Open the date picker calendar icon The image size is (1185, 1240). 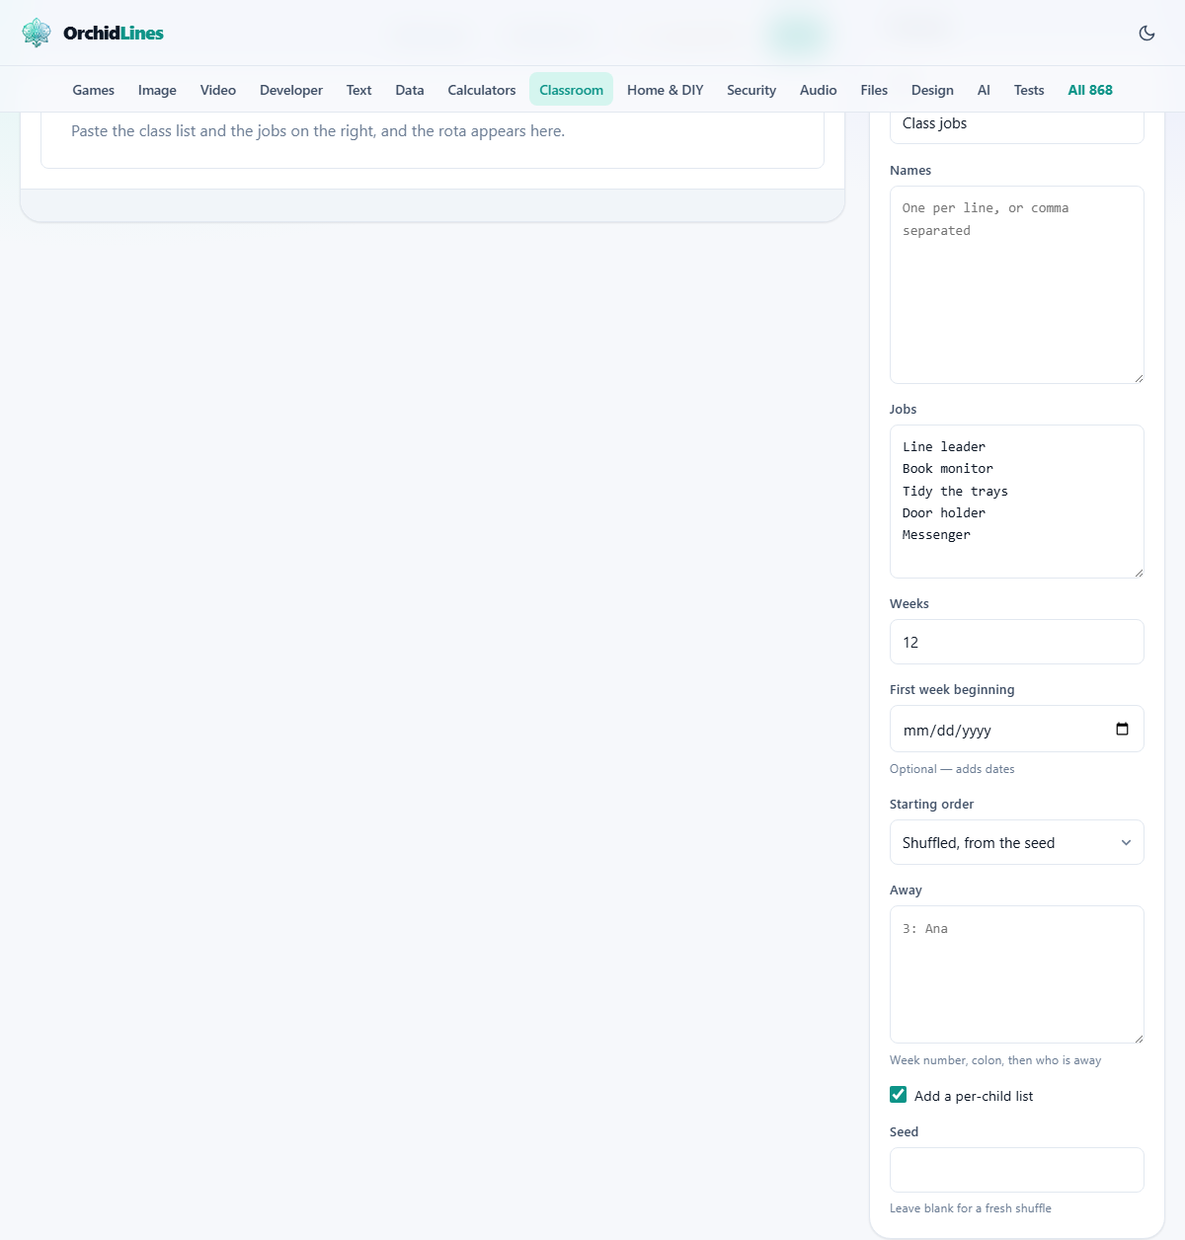click(x=1122, y=730)
